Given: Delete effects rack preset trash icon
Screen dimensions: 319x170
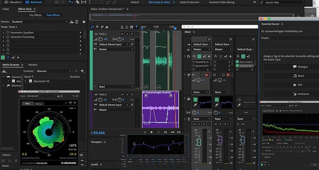Looking at the screenshot, I should click(77, 22).
